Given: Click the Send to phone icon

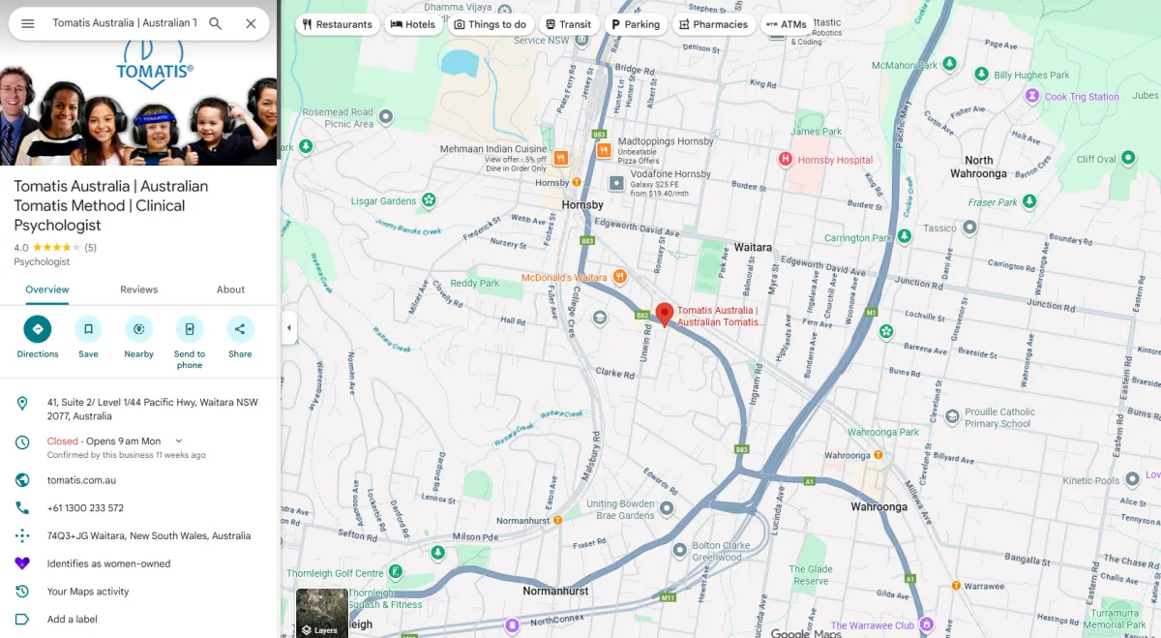Looking at the screenshot, I should tap(190, 329).
